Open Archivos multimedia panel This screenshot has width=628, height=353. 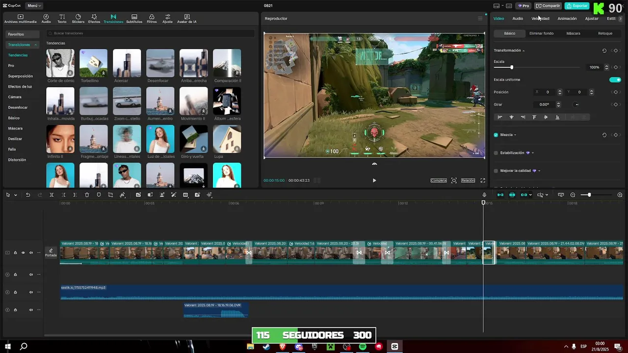click(x=20, y=19)
